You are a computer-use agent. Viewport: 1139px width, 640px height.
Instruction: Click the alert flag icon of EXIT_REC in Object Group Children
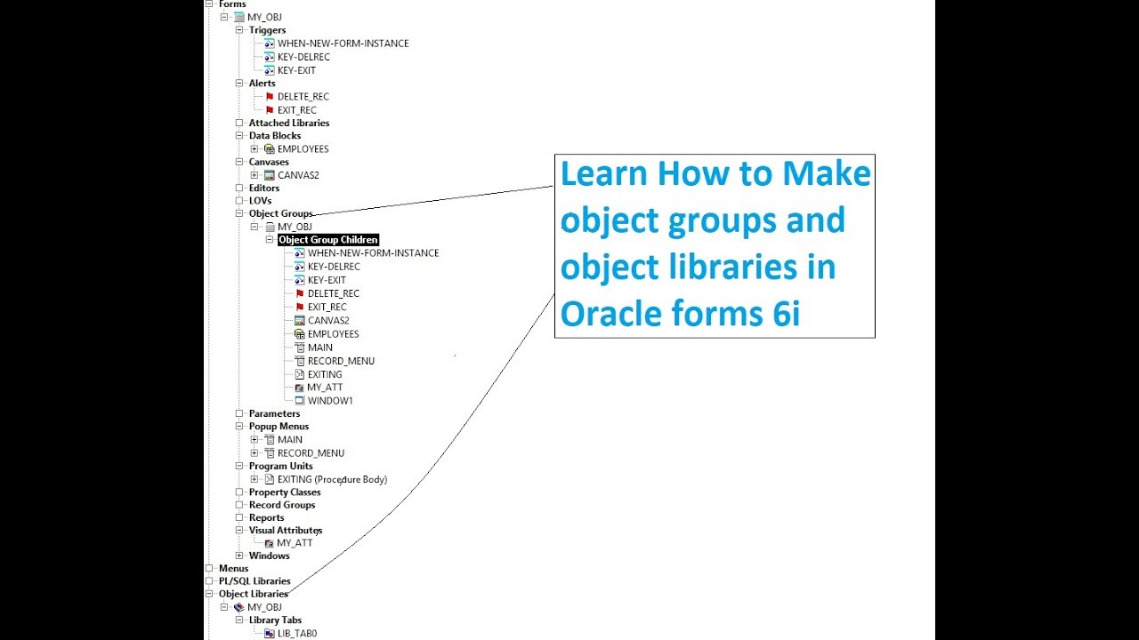(300, 307)
